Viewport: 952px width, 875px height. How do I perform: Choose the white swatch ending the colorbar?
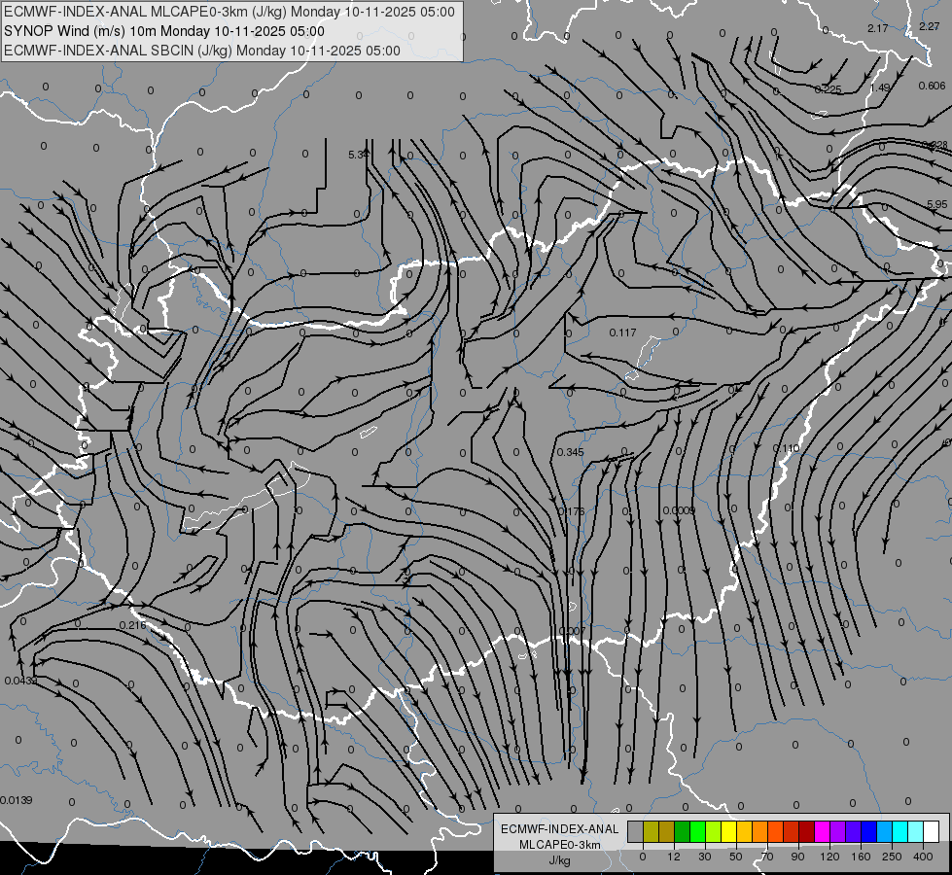pyautogui.click(x=932, y=832)
